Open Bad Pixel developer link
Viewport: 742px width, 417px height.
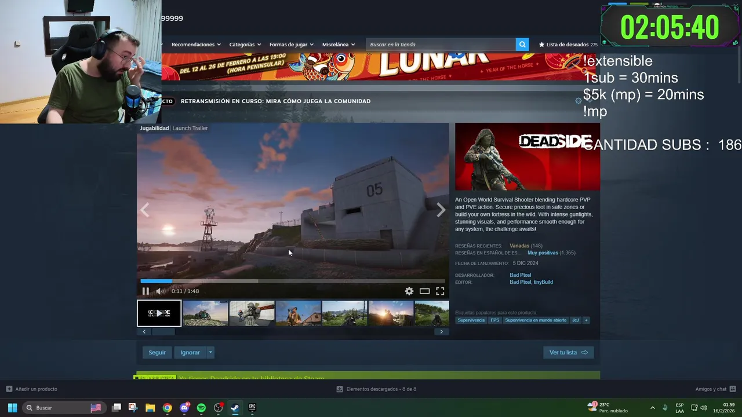(520, 275)
